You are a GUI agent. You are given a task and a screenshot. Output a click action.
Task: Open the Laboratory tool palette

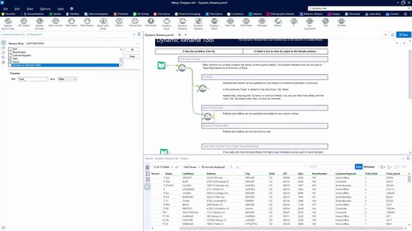[373, 14]
